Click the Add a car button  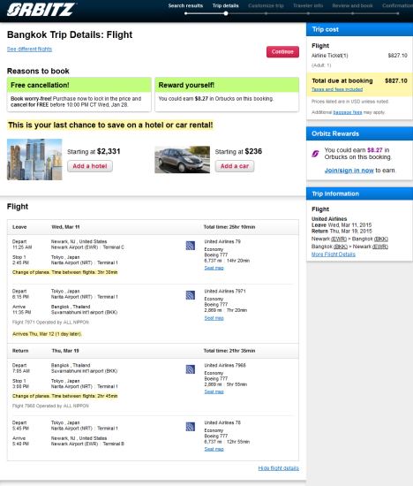(235, 166)
